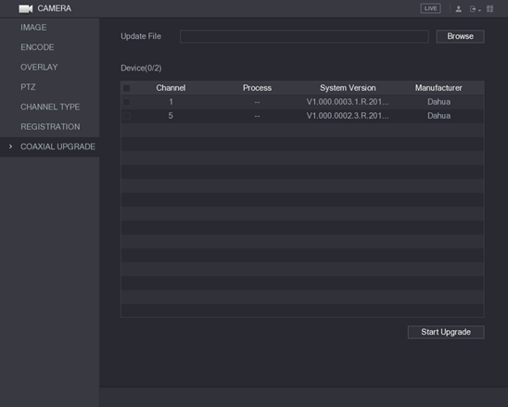Click Browse to choose update file
The height and width of the screenshot is (407, 508).
460,36
